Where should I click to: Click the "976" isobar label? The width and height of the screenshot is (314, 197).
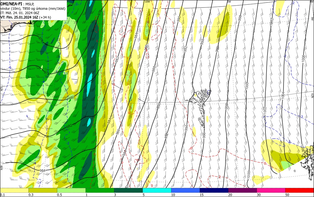[41, 39]
